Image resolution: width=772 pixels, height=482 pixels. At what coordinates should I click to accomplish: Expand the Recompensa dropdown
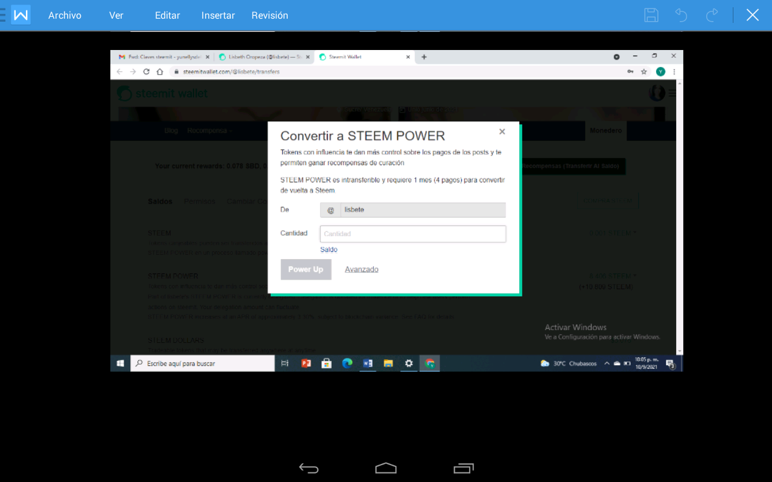coord(209,131)
